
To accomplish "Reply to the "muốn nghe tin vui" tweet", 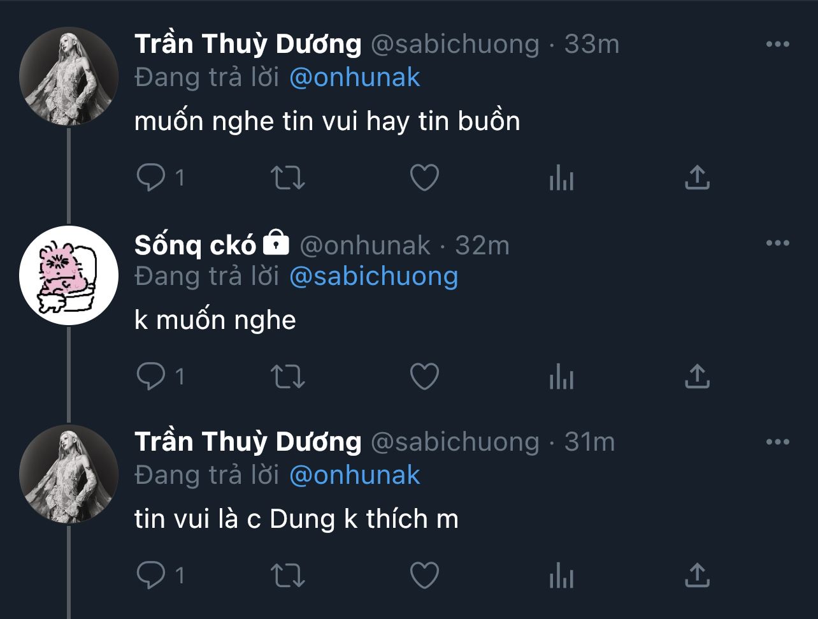I will pos(151,178).
